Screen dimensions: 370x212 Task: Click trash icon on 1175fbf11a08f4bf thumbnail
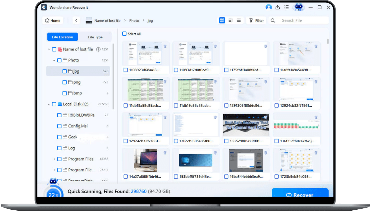pyautogui.click(x=265, y=46)
